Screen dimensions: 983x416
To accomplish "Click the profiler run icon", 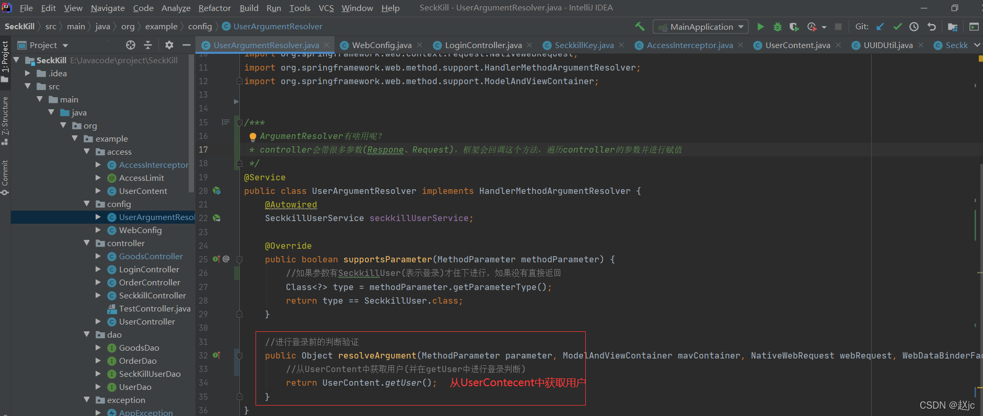I will point(812,27).
